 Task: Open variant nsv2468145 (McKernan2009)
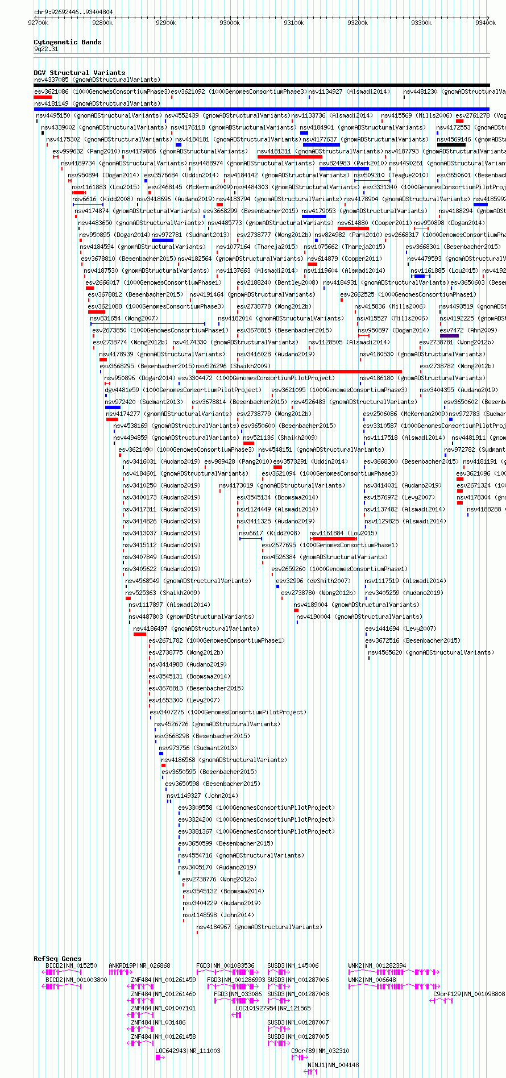tap(190, 187)
